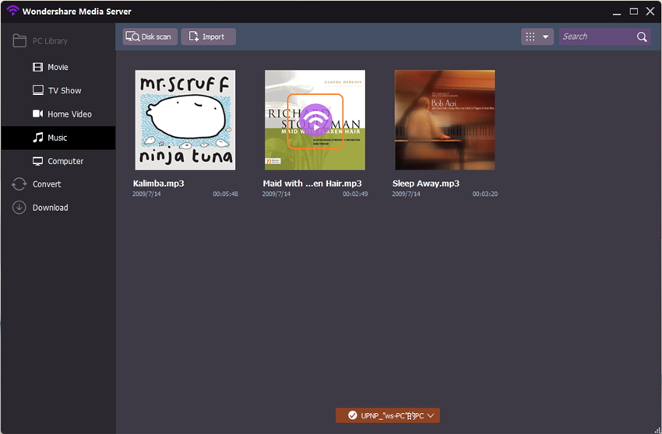Start a Disk scan
Viewport: 662px width, 434px height.
click(x=150, y=37)
